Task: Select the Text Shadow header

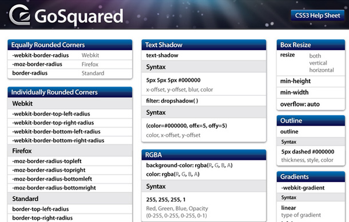Action: tap(204, 45)
